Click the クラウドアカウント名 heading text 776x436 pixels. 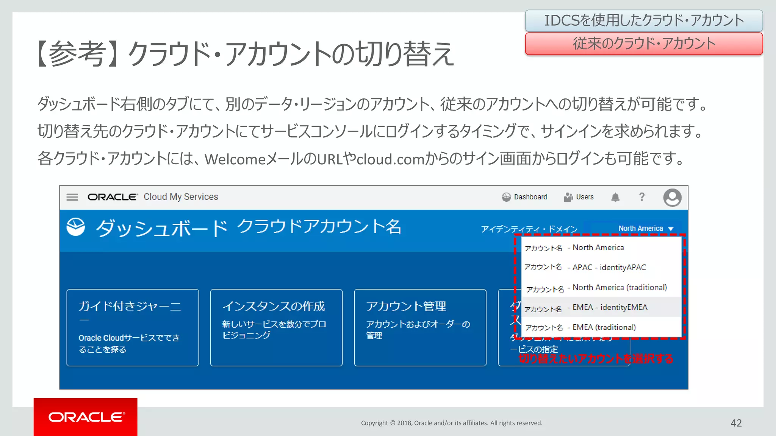pos(319,226)
